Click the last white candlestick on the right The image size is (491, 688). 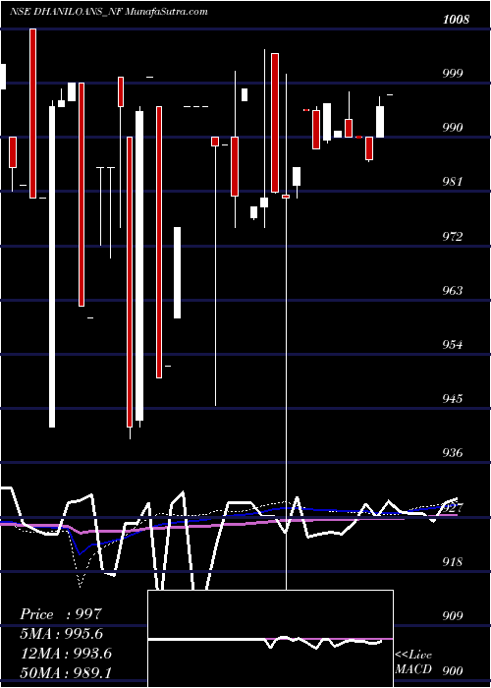click(380, 122)
